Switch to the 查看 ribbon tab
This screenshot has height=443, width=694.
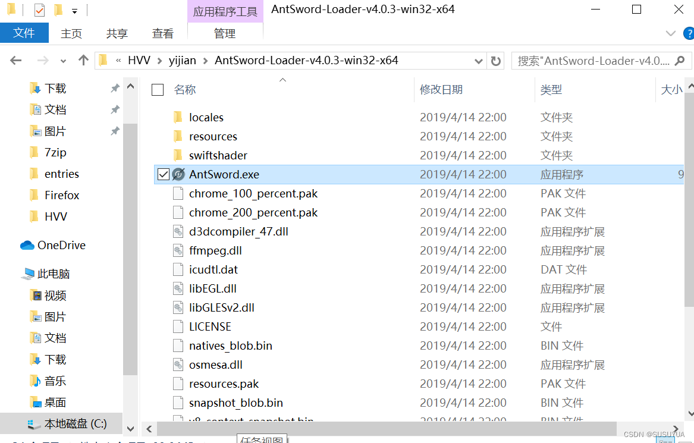(x=162, y=34)
